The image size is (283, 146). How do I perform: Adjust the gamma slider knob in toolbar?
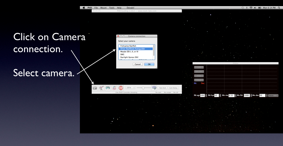(143, 88)
